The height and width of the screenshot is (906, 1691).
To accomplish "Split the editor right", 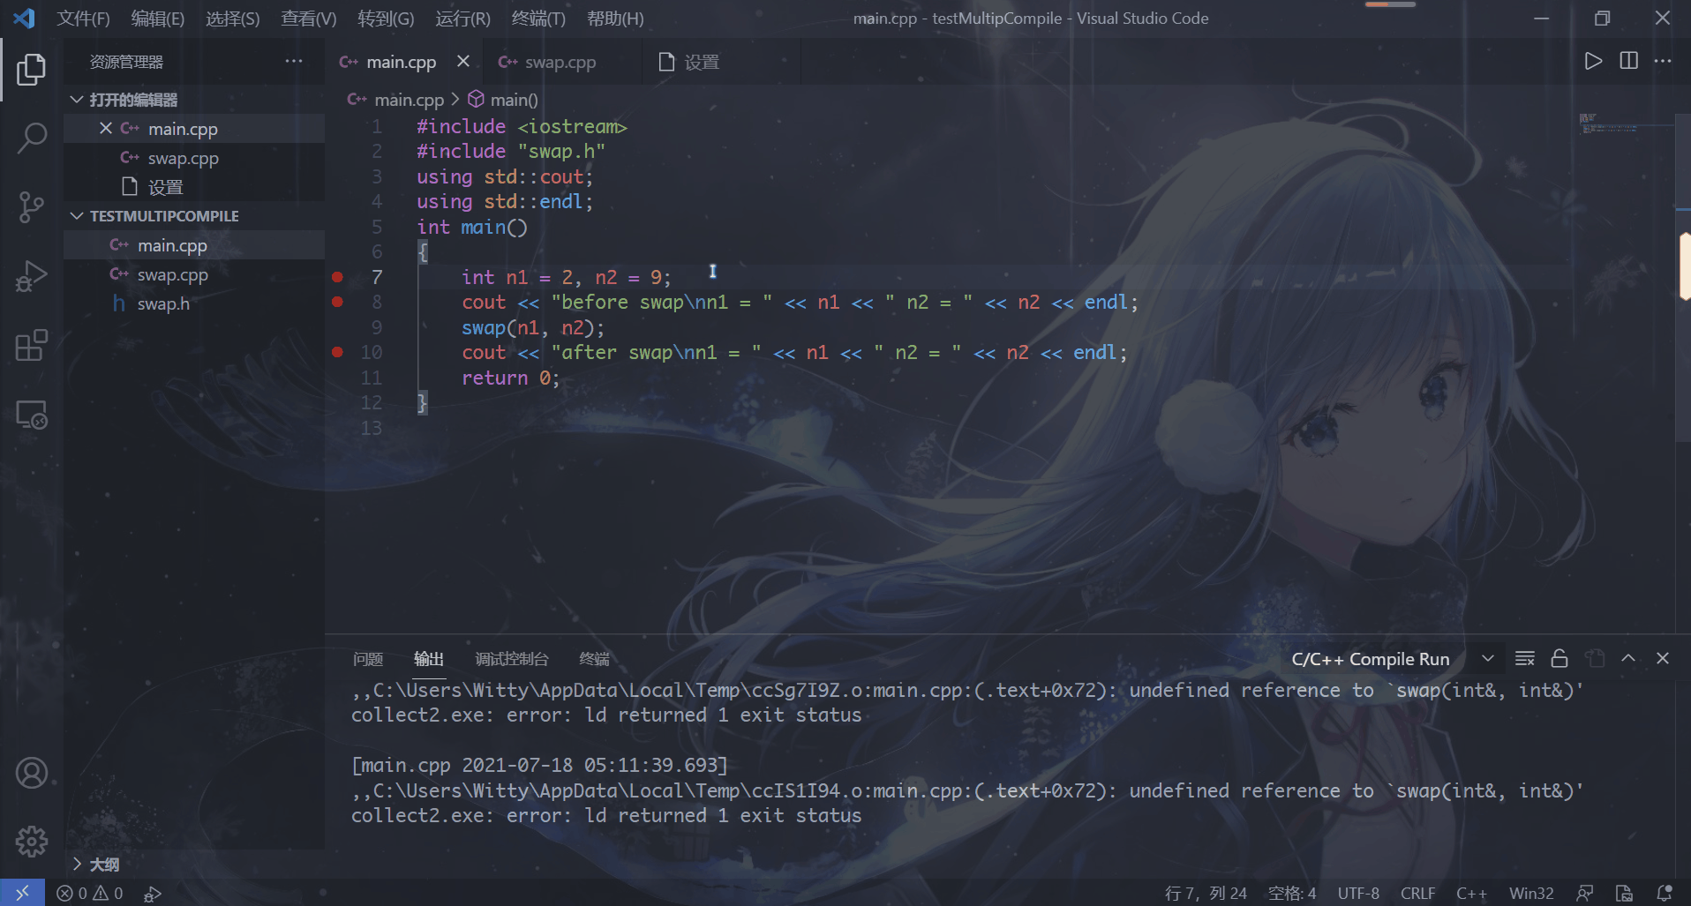I will pyautogui.click(x=1629, y=61).
